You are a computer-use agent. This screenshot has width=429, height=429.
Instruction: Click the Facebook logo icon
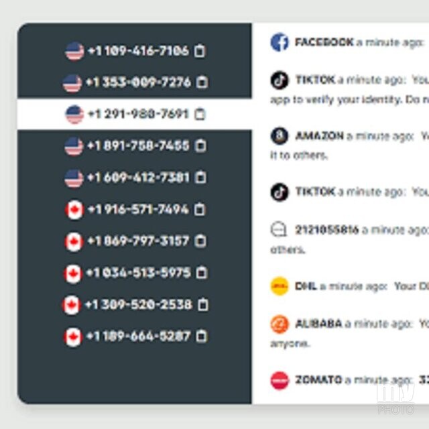point(280,42)
